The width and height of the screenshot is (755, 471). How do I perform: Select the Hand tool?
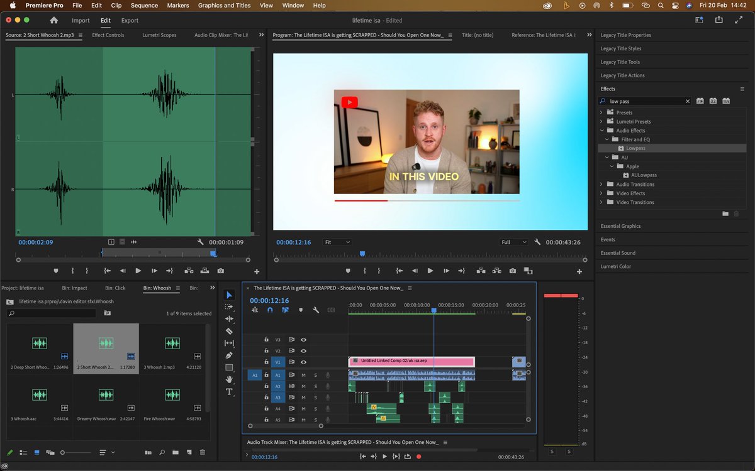229,379
